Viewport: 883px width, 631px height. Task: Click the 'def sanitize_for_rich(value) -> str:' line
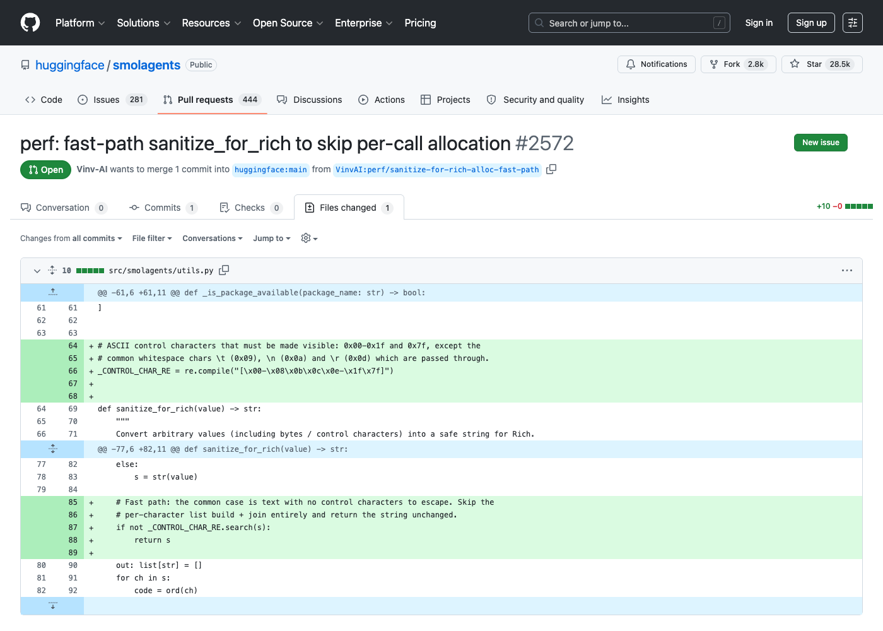pyautogui.click(x=179, y=409)
